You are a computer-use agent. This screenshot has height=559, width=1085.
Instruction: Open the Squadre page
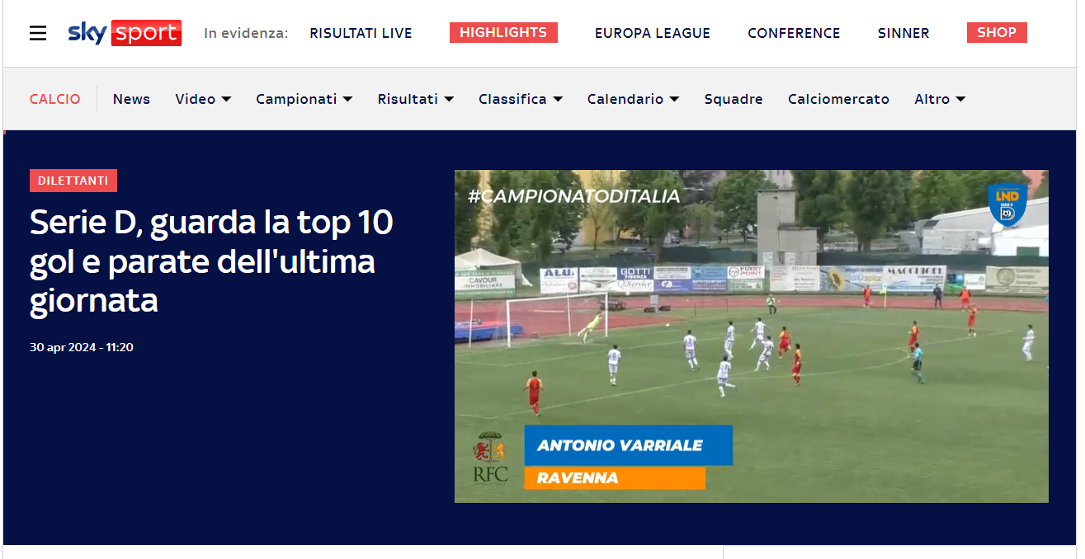pyautogui.click(x=734, y=99)
